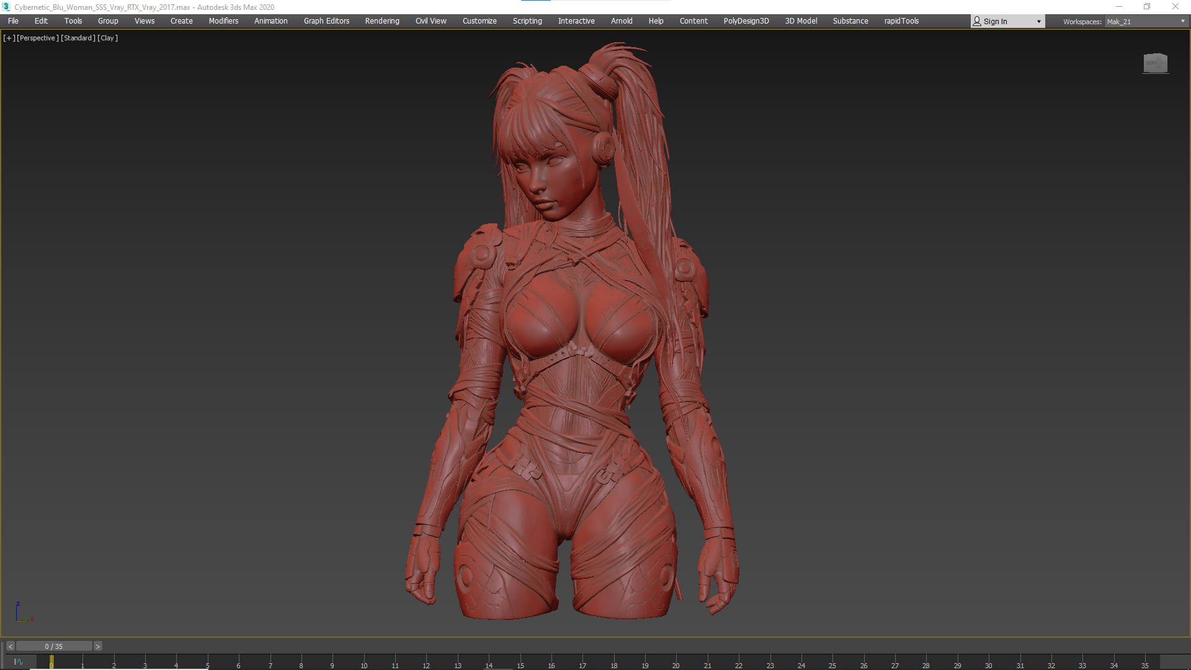Step to the next frame with the '>' arrow
The image size is (1191, 670).
(97, 646)
